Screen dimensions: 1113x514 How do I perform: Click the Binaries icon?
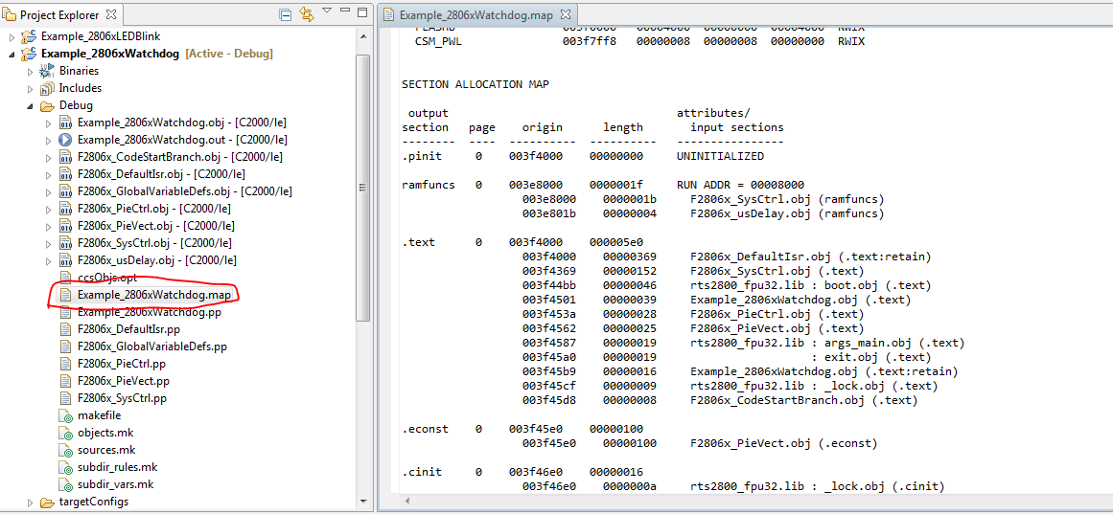click(x=47, y=71)
